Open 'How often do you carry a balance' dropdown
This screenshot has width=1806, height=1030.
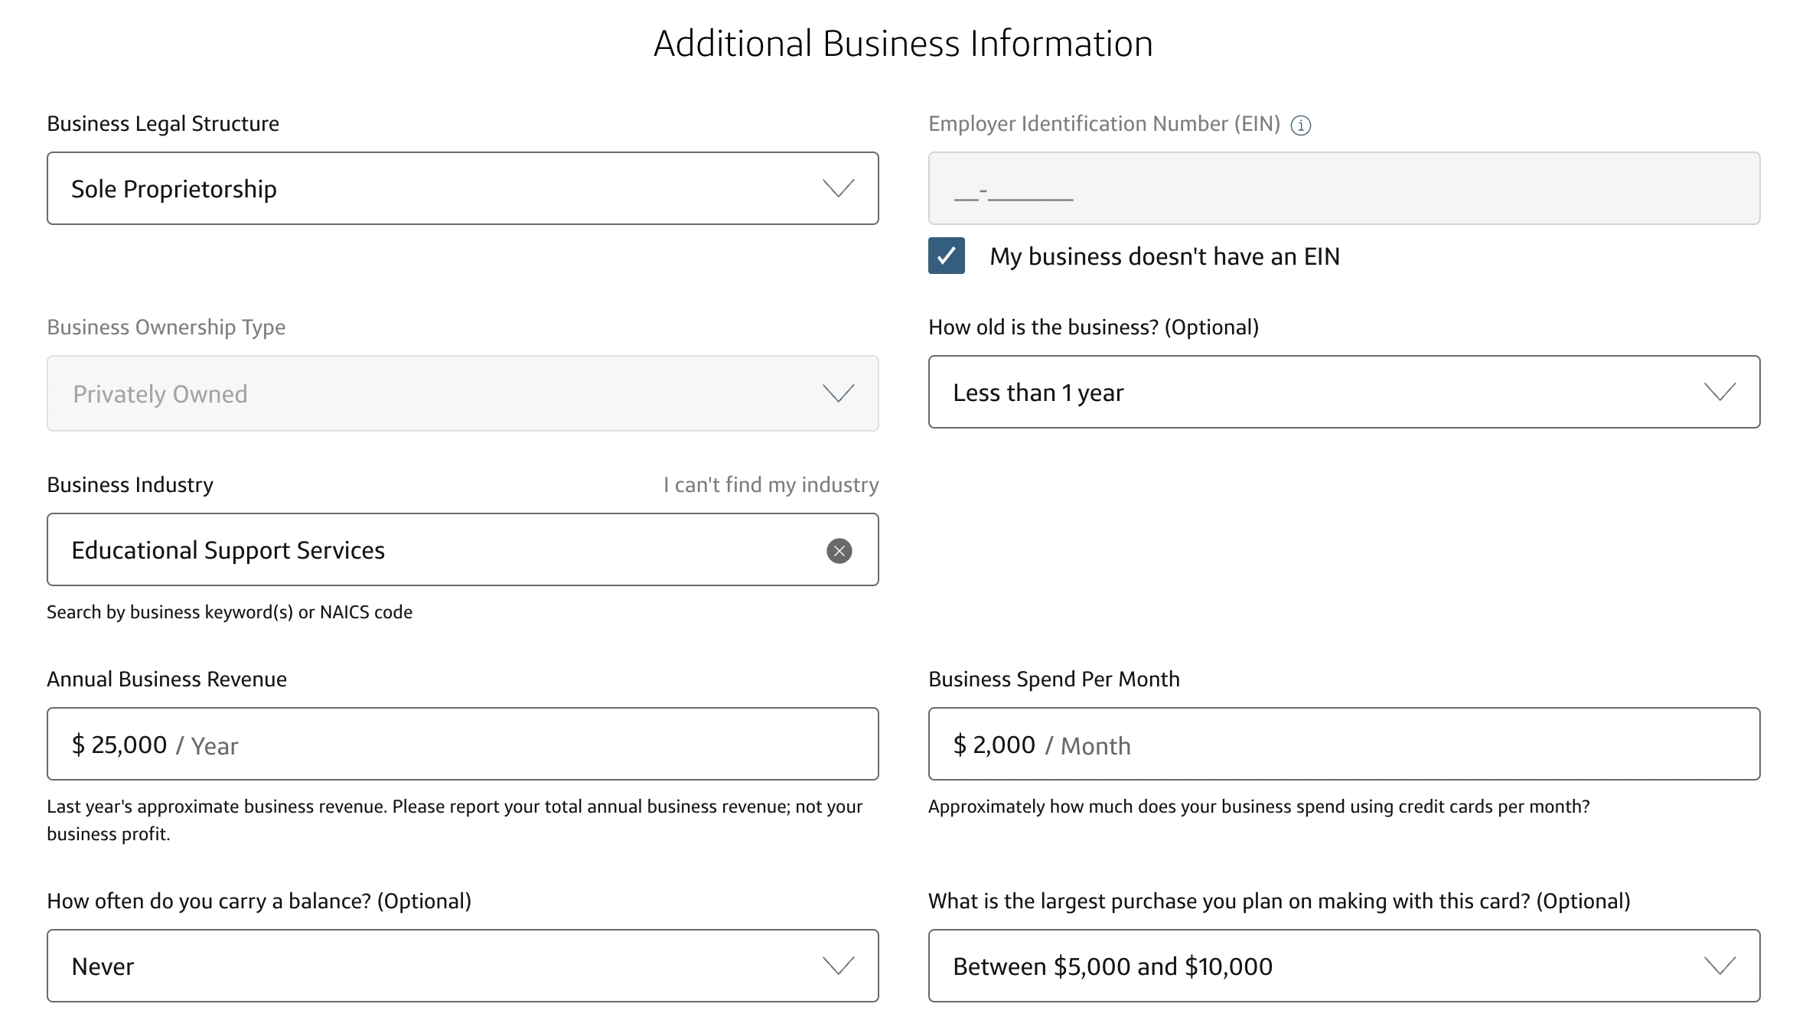tap(462, 966)
